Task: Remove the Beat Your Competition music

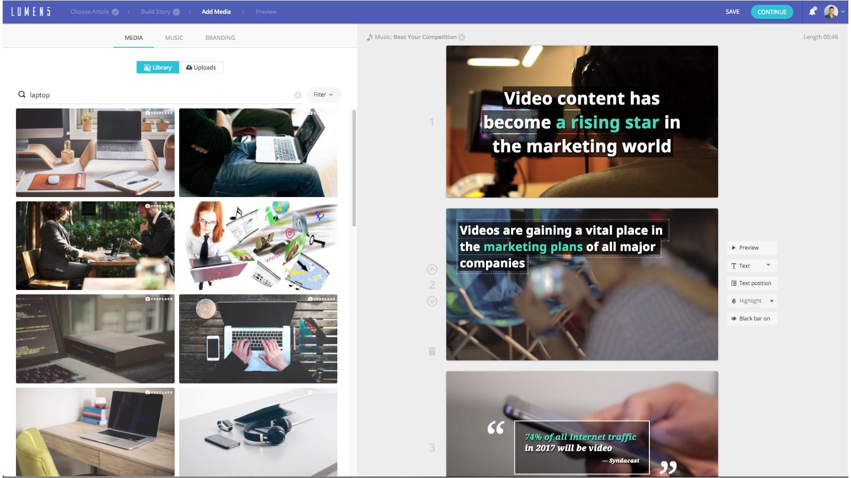Action: pyautogui.click(x=462, y=37)
